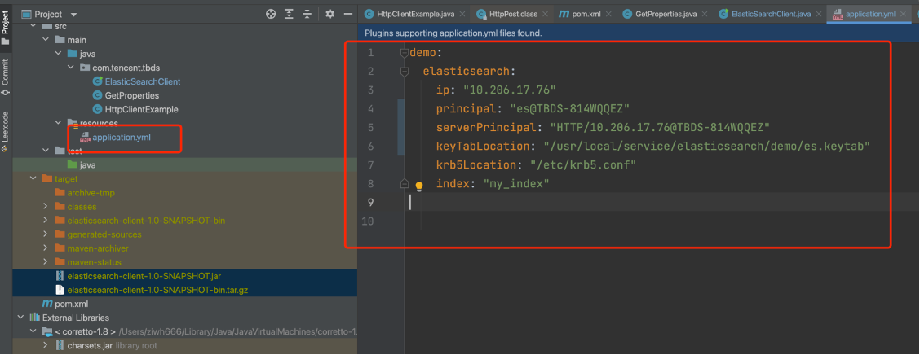This screenshot has height=355, width=920.
Task: Click the yellow lightbulb intention icon
Action: pos(419,186)
